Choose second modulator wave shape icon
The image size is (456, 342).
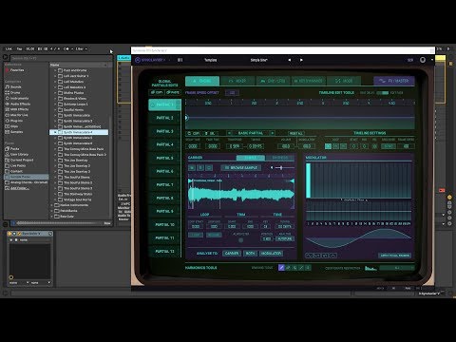(x=317, y=256)
